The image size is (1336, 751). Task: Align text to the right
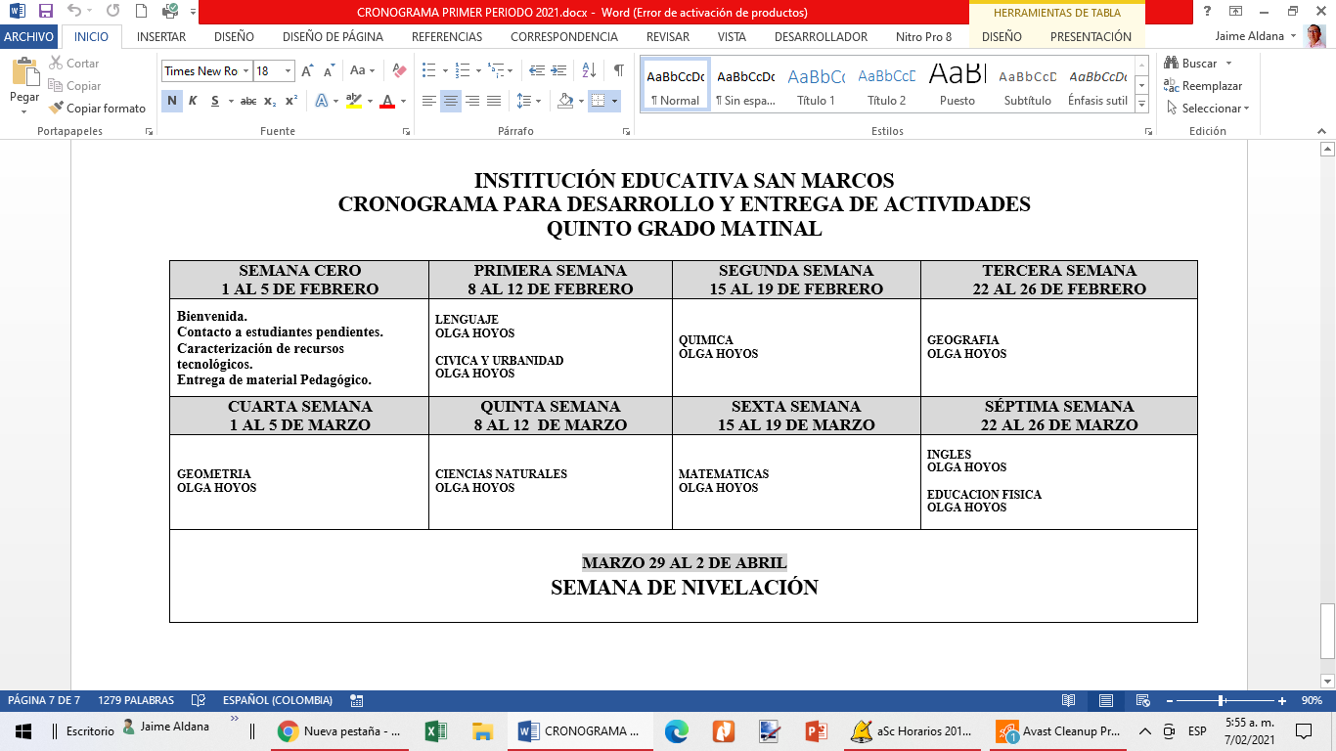472,101
